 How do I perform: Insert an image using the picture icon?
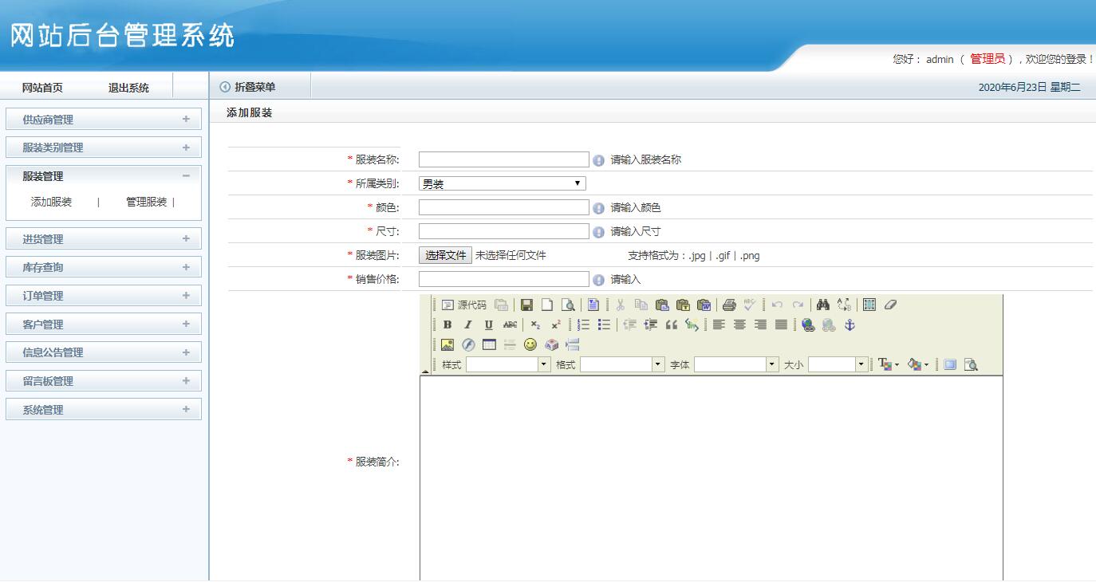pyautogui.click(x=447, y=345)
